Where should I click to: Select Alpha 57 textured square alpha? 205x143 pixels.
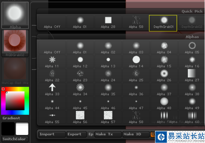coord(108,117)
